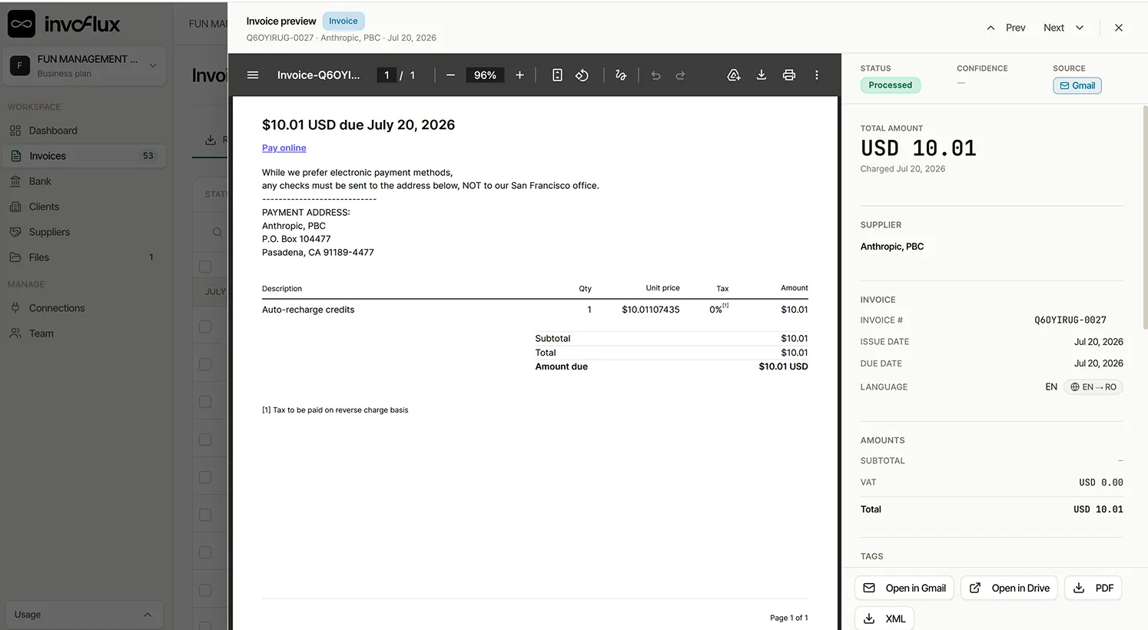Viewport: 1148px width, 630px height.
Task: Download the PDF from viewer toolbar
Action: click(761, 75)
